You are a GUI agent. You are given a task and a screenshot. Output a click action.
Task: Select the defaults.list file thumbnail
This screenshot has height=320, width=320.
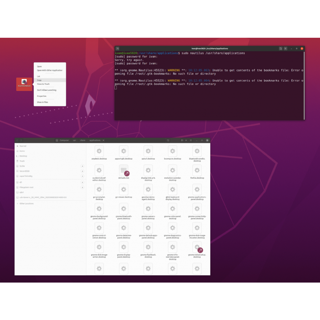click(124, 171)
